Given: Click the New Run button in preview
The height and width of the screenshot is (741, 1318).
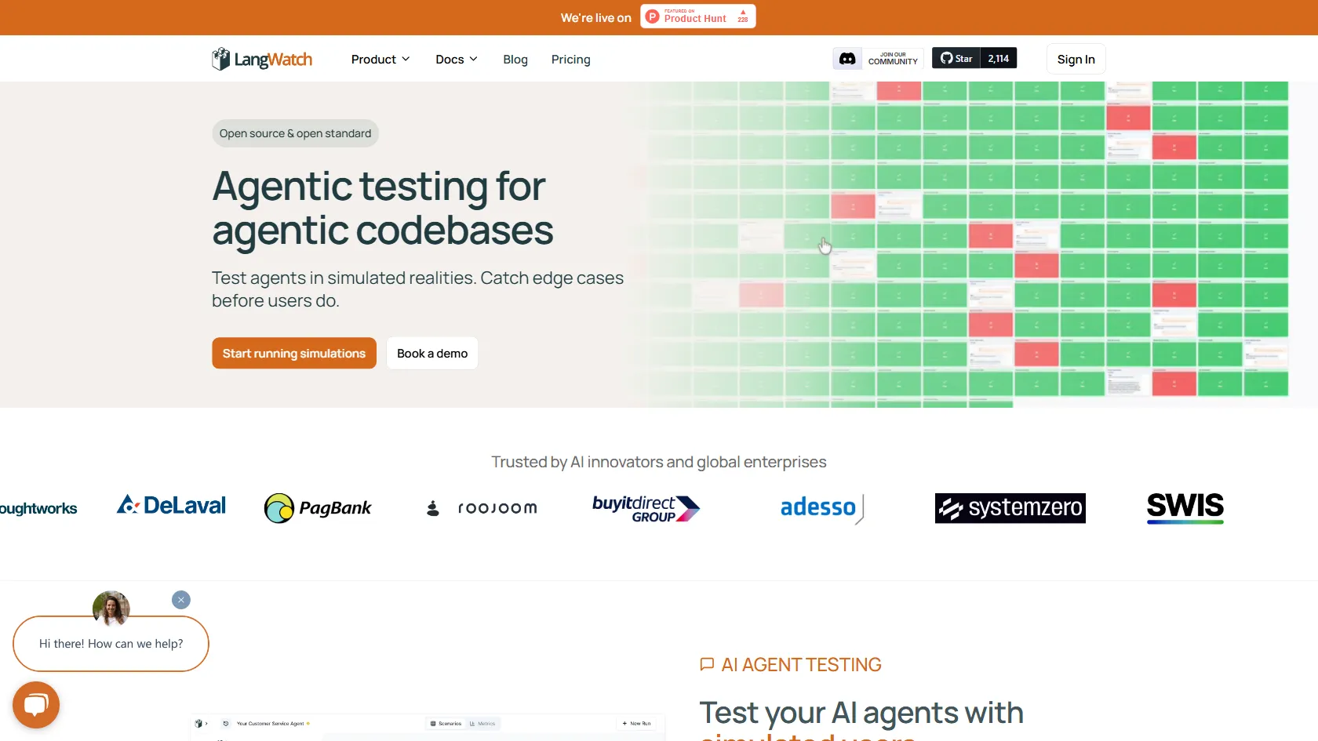Looking at the screenshot, I should [636, 724].
